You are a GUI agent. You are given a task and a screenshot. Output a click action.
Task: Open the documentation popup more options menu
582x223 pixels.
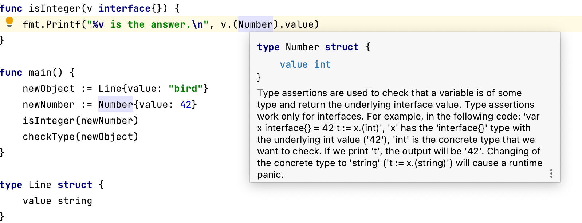(551, 174)
